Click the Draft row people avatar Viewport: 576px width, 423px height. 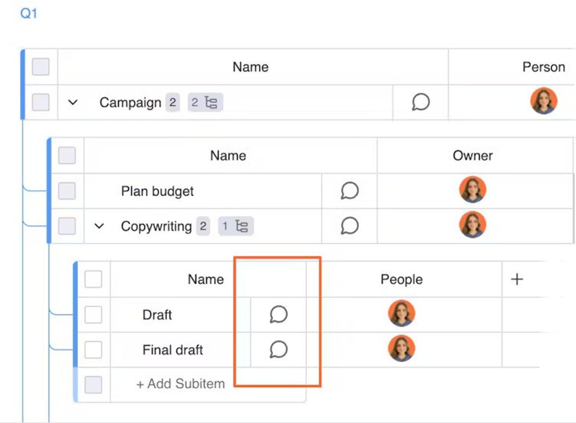[x=401, y=313]
